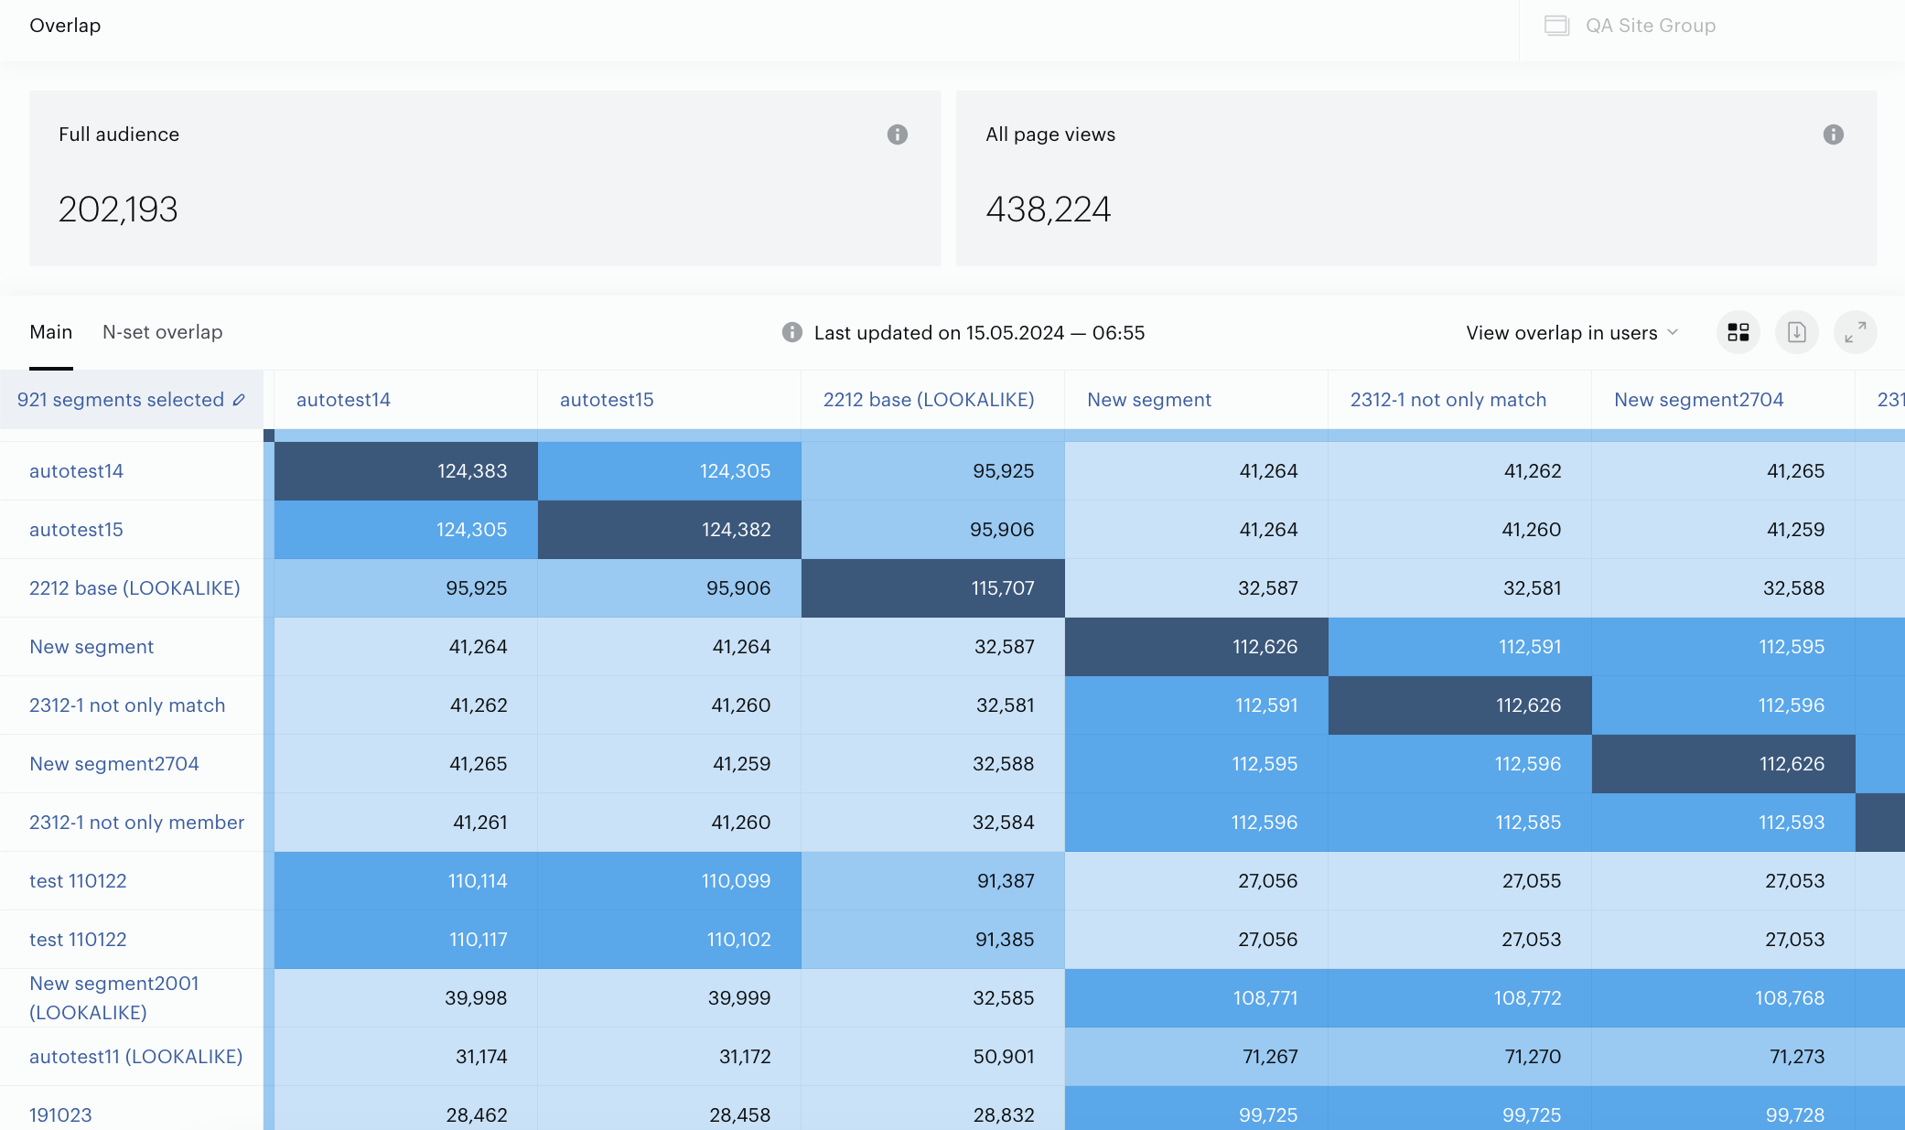Screen dimensions: 1905x1130
Task: Click the Overlap page title
Action: (65, 26)
